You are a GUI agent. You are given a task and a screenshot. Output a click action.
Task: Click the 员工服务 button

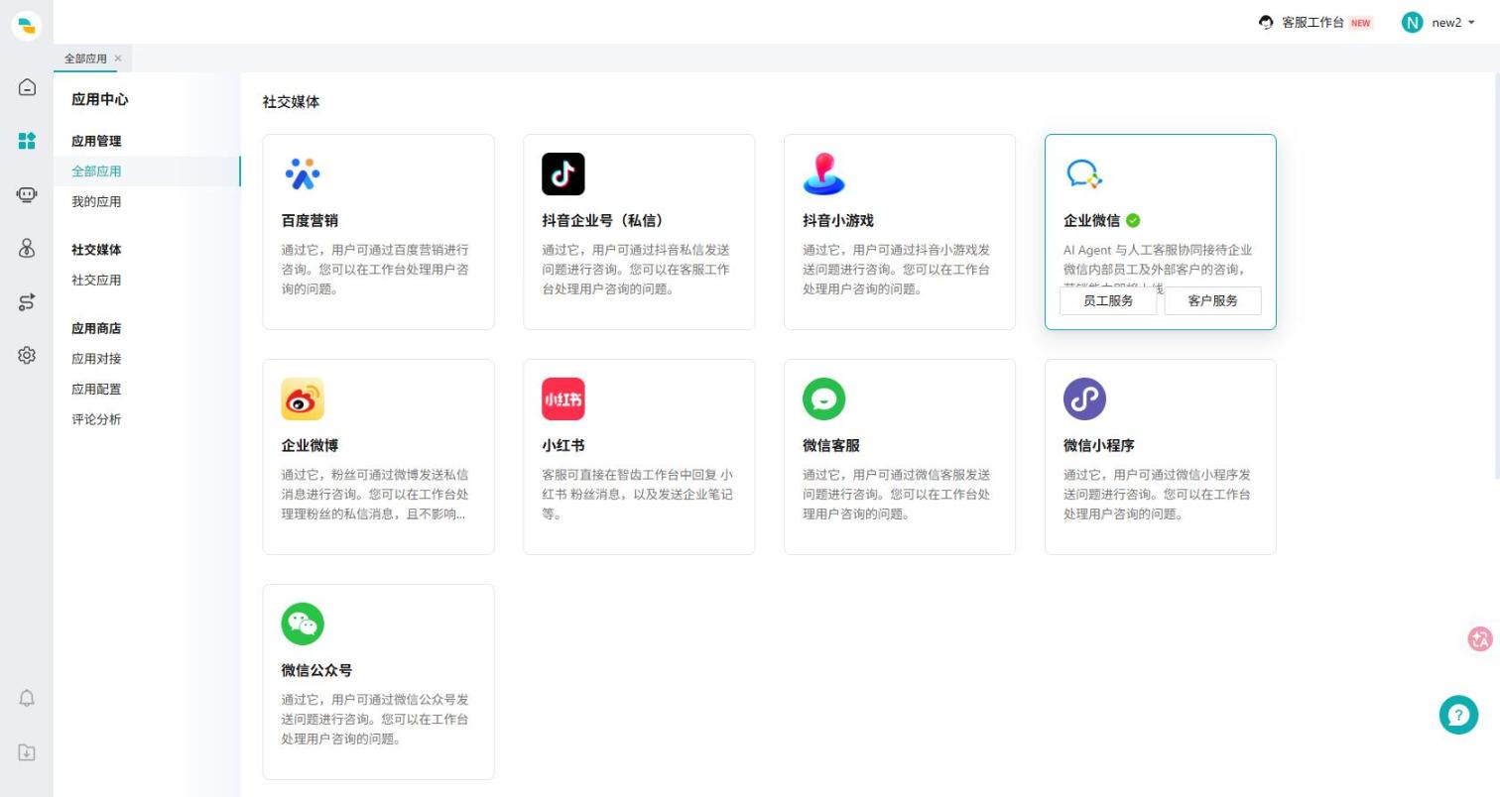pos(1108,300)
